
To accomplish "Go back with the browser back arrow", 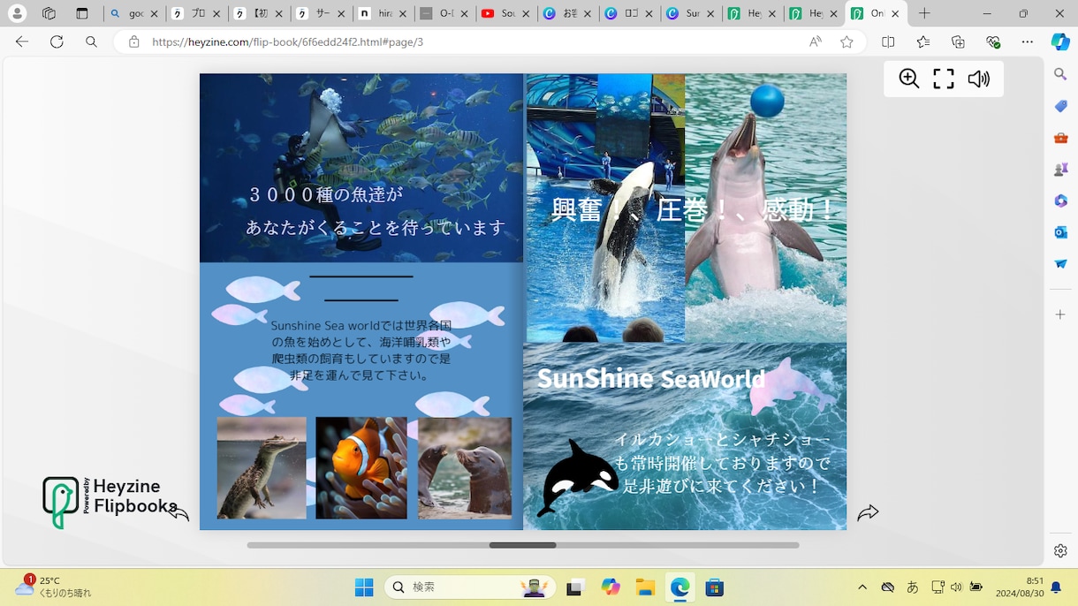I will (x=22, y=42).
